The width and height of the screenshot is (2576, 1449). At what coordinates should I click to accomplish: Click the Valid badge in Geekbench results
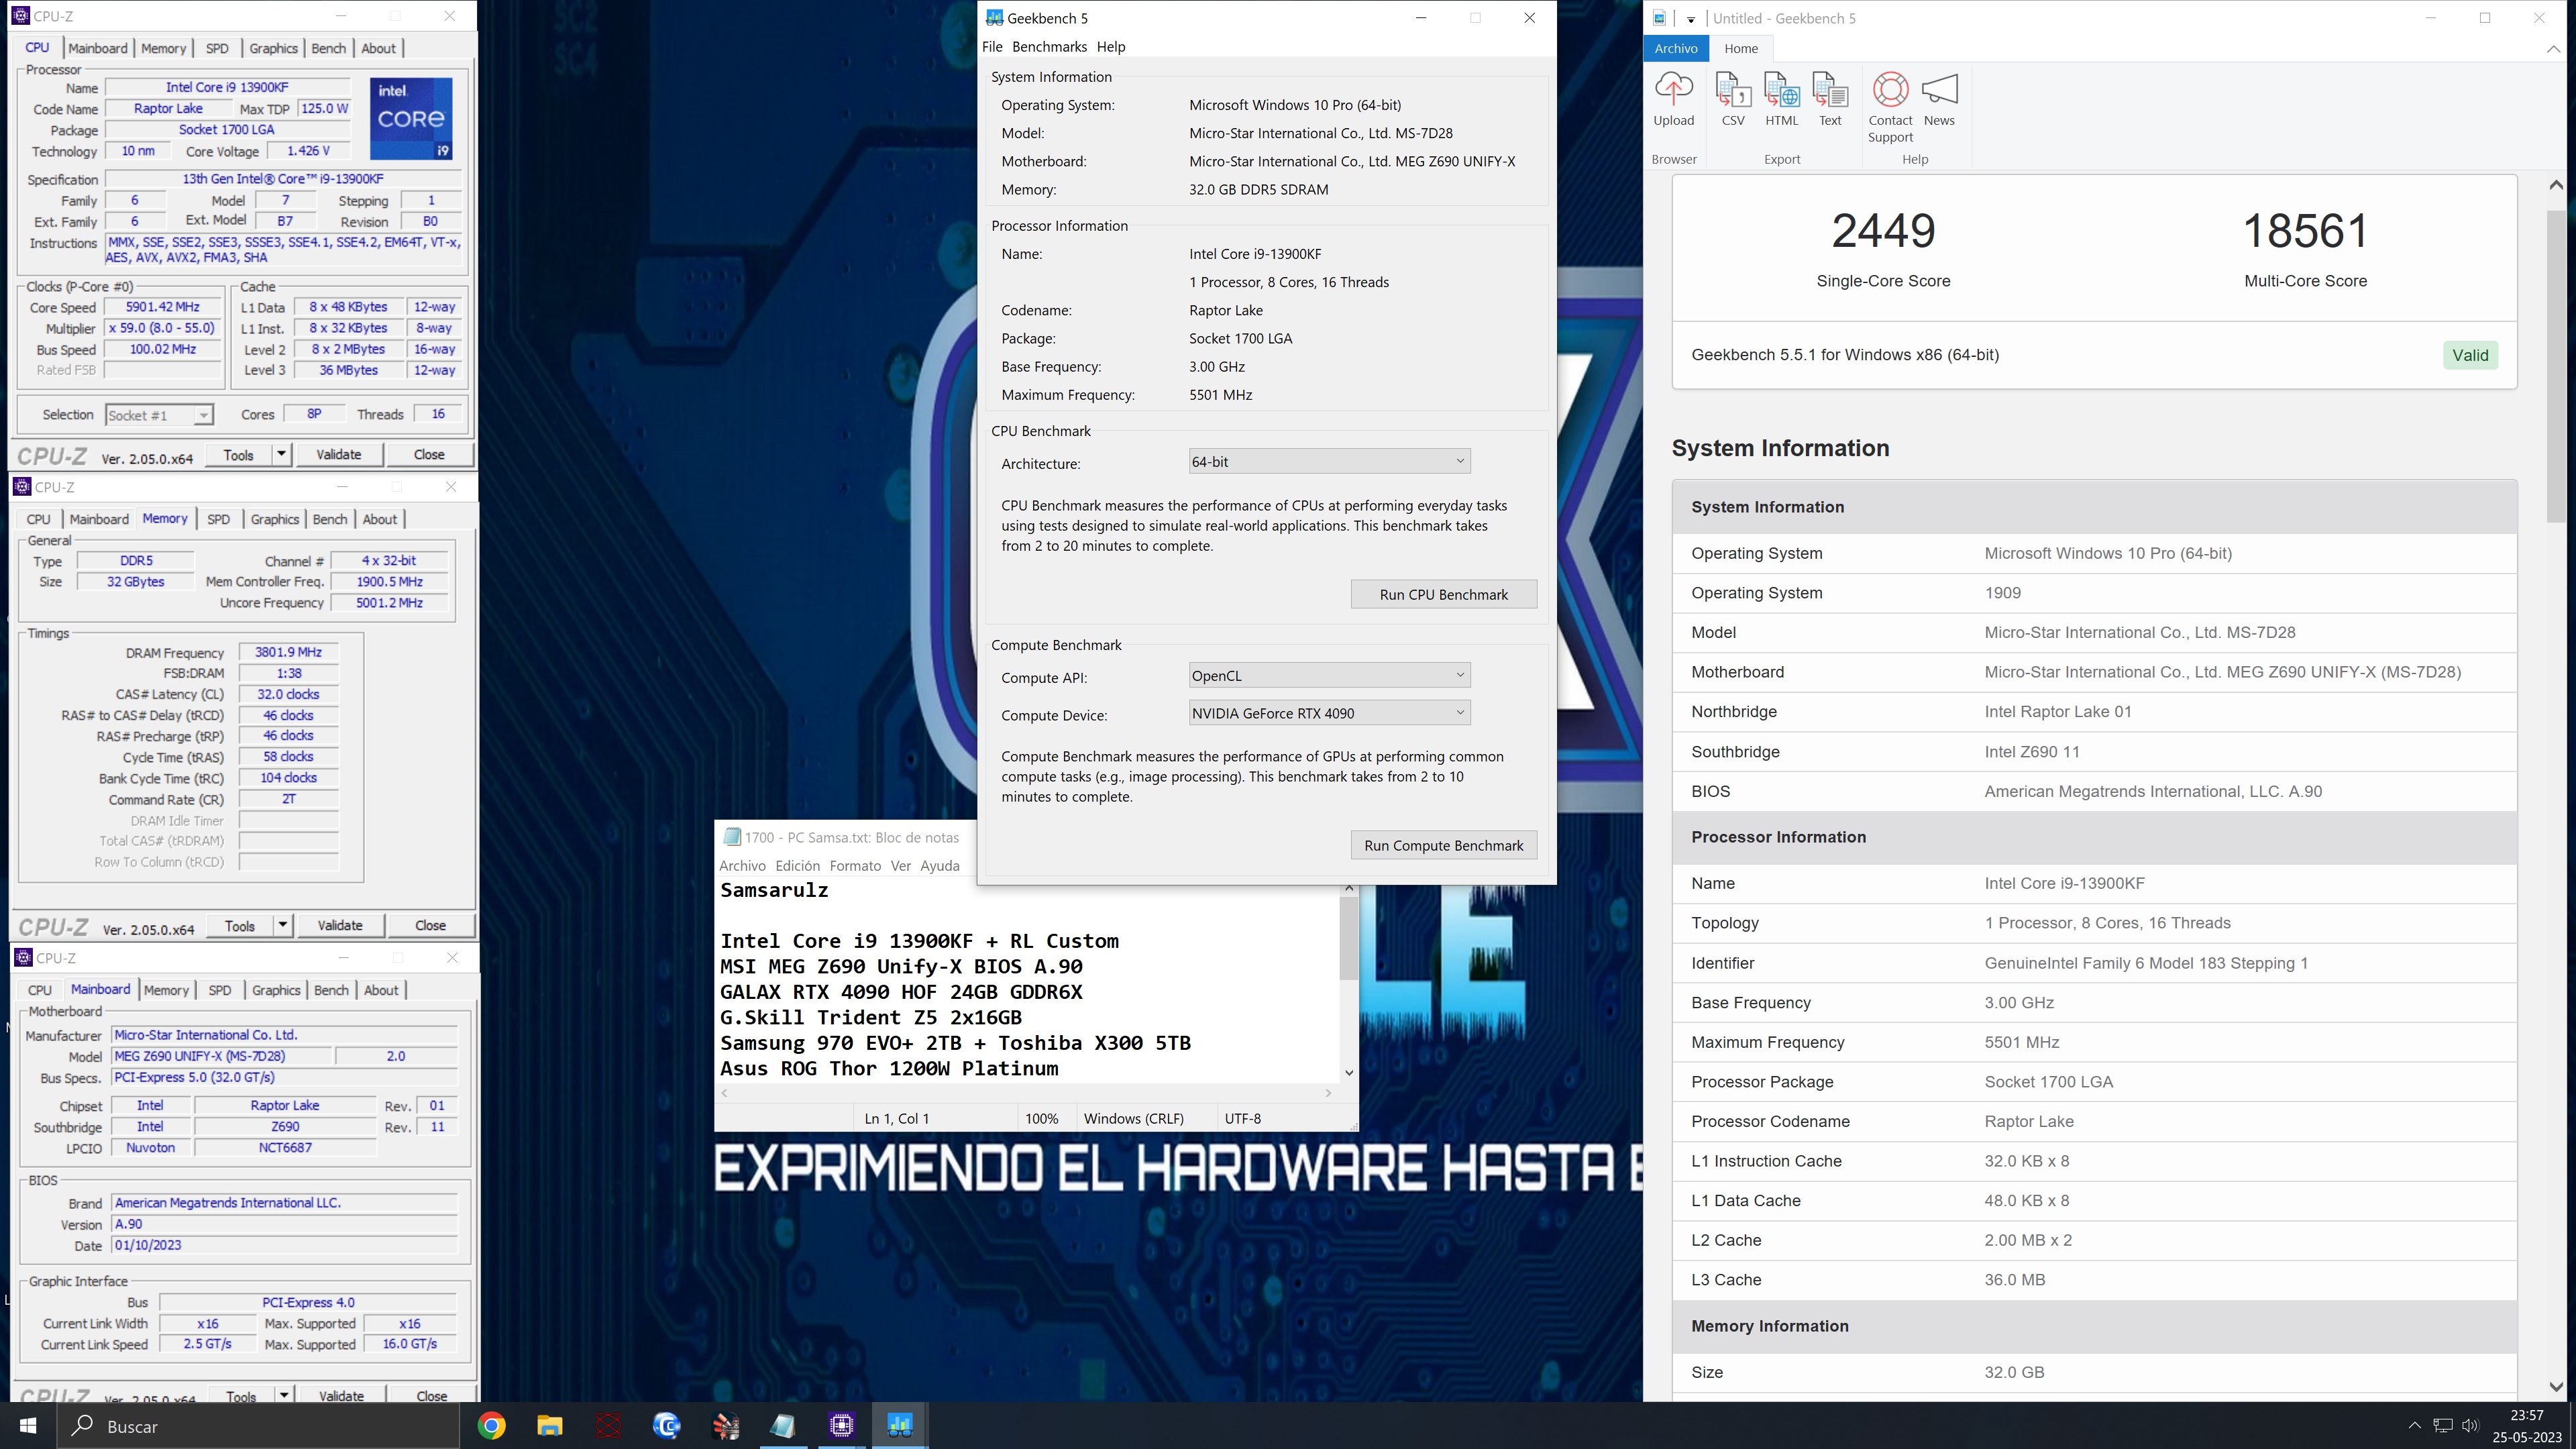(x=2469, y=355)
